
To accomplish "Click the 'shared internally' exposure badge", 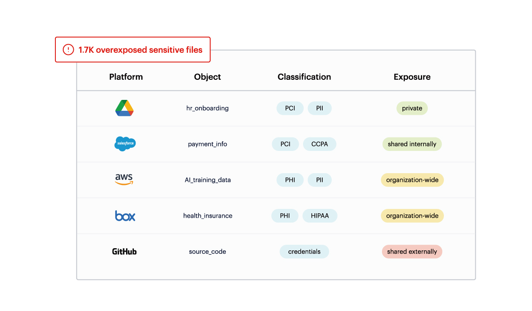I will [x=412, y=144].
